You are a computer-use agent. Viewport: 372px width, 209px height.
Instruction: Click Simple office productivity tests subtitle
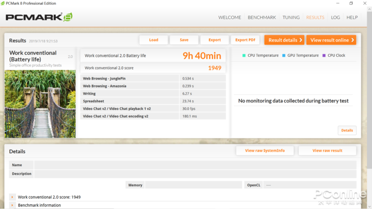pos(36,65)
